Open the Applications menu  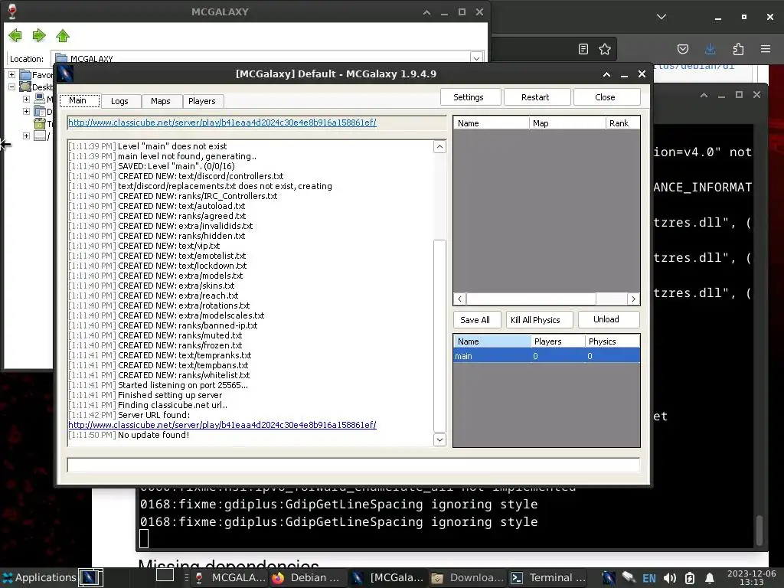click(x=39, y=577)
